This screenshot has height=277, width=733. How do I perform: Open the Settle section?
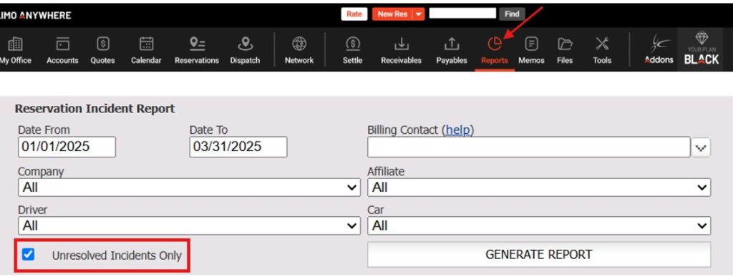[352, 50]
